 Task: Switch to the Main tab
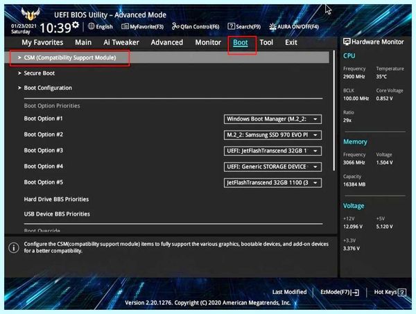(x=83, y=42)
